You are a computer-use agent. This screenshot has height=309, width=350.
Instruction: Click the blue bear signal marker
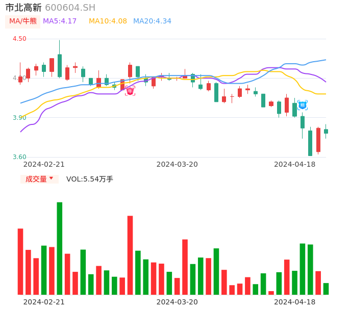(x=303, y=105)
